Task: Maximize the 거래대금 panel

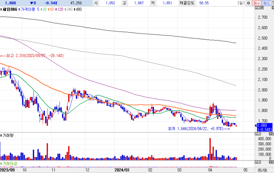Action: (x=270, y=162)
